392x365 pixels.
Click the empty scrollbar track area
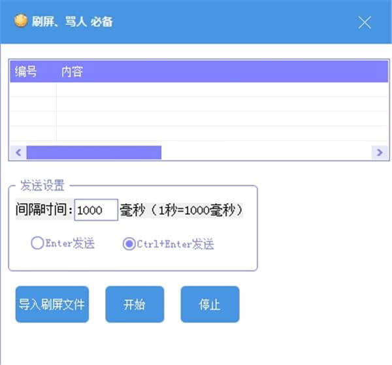point(265,152)
